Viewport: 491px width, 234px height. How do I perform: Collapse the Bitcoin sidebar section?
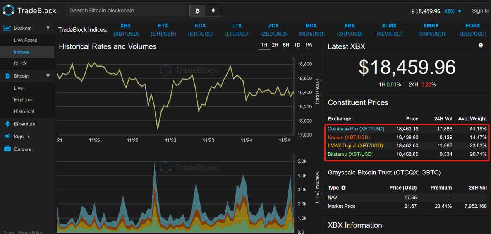[x=48, y=76]
